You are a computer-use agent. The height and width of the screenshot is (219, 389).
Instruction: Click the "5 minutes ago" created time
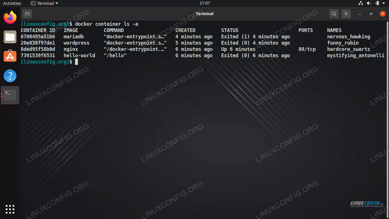pos(194,43)
